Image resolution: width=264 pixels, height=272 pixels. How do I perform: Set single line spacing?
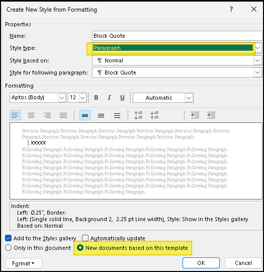pos(85,115)
